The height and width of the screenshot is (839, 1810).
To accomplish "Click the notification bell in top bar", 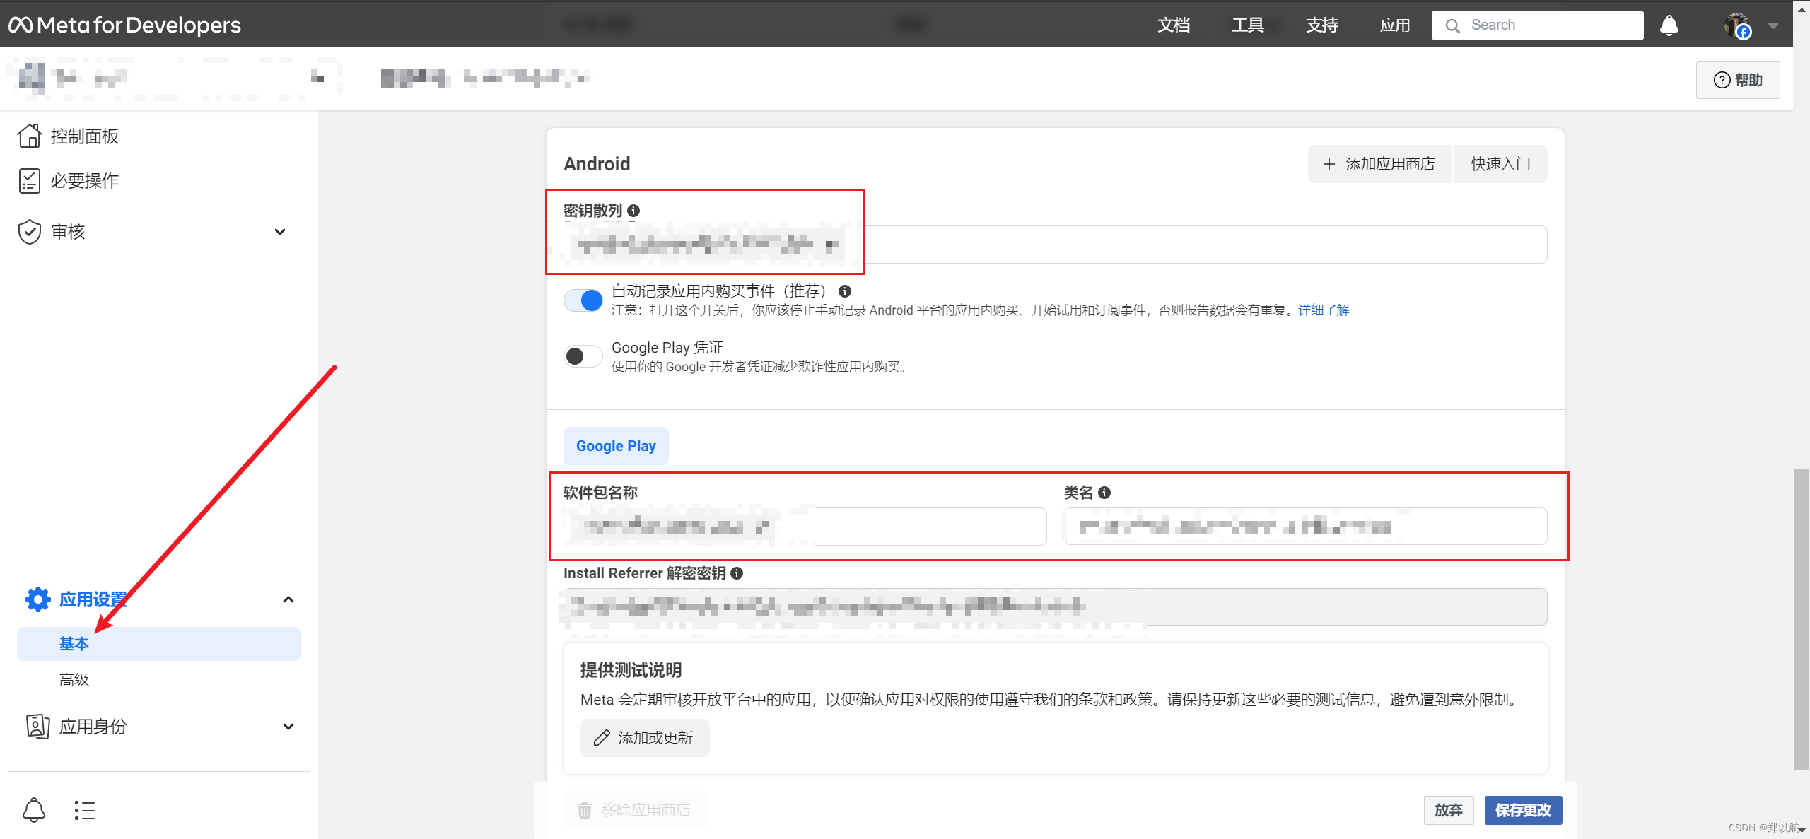I will coord(1669,25).
